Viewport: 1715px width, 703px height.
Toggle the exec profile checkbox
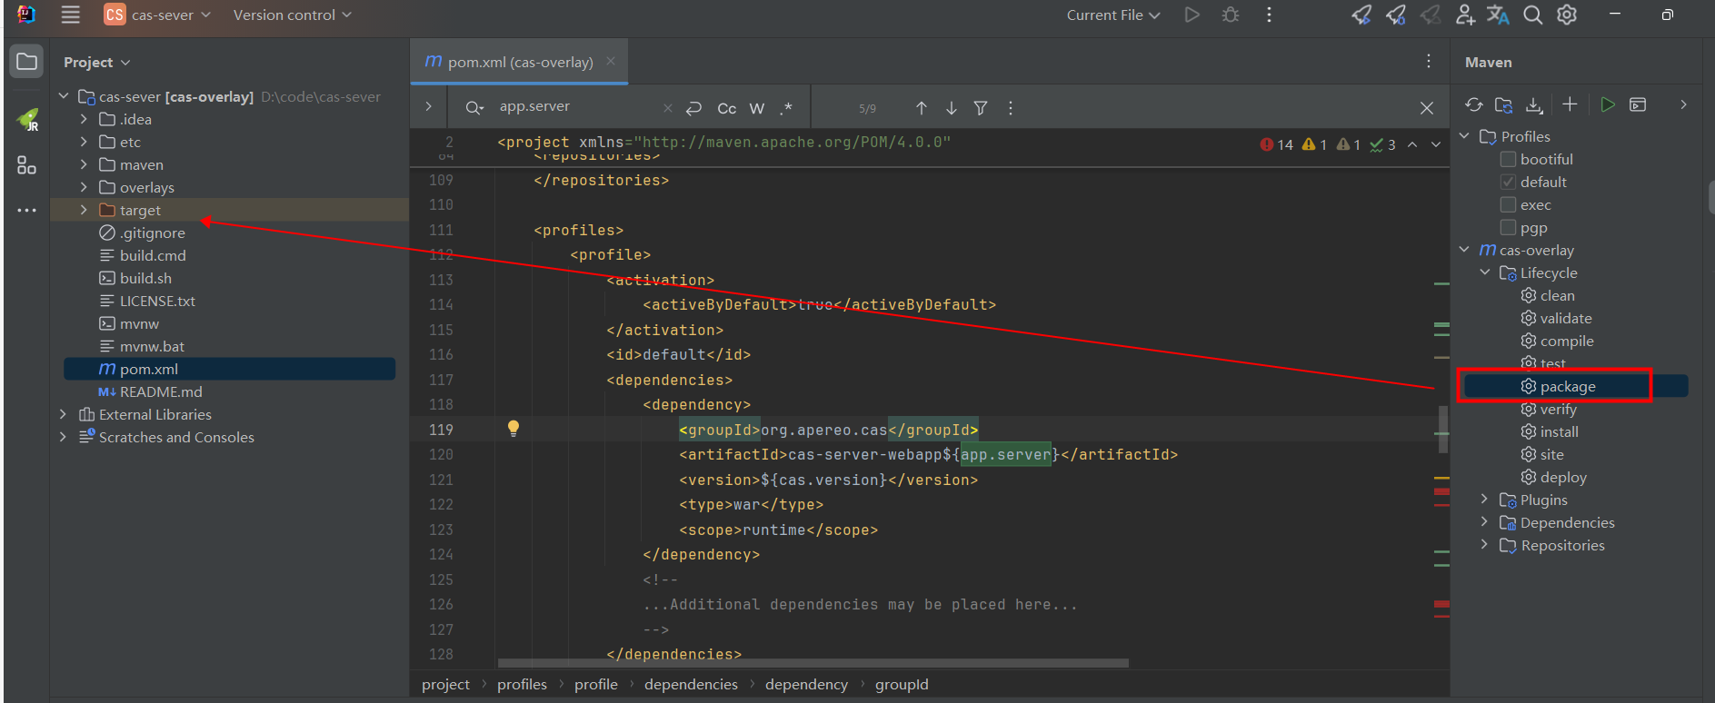1508,204
